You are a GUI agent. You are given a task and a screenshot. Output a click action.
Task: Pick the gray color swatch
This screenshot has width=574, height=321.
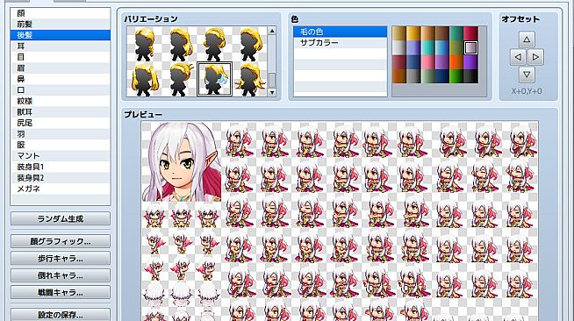coord(413,76)
